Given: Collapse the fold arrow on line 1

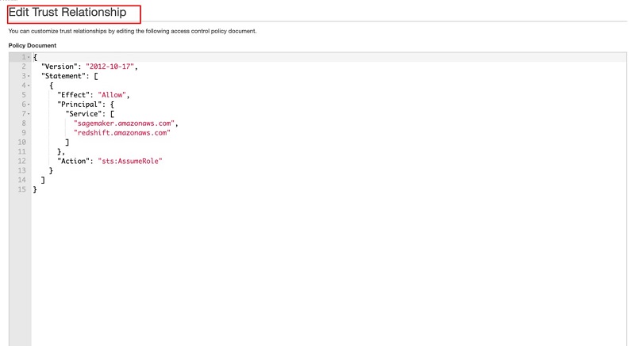Looking at the screenshot, I should (x=29, y=57).
